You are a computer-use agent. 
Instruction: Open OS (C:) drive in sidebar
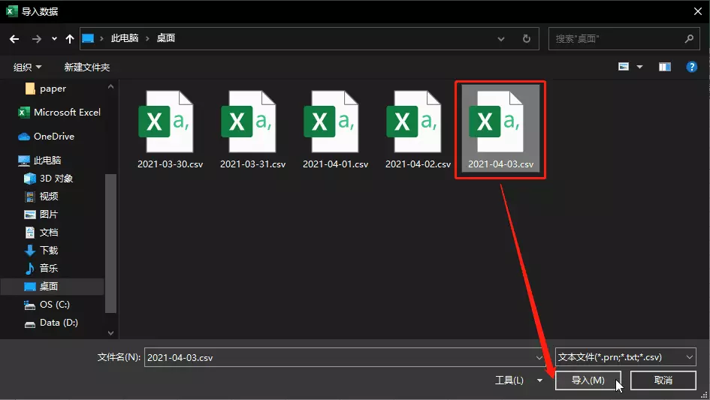pos(47,305)
